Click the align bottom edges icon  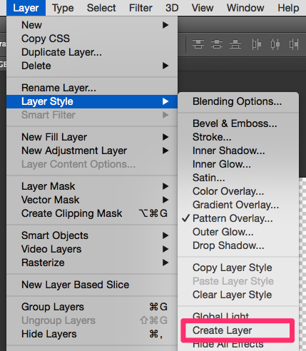click(x=235, y=44)
